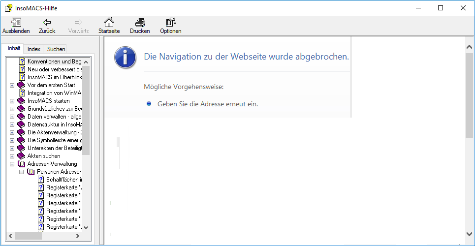Click the book icon beside Daten verwalten
475x247 pixels.
tap(21, 117)
